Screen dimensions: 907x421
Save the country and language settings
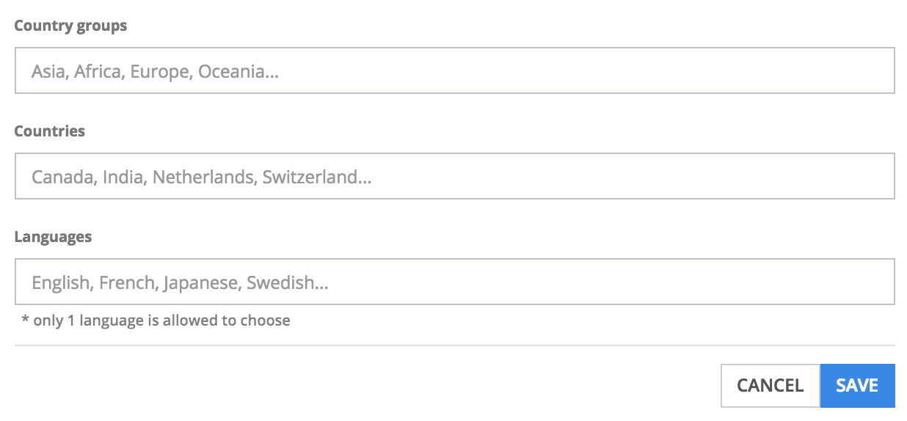click(857, 386)
